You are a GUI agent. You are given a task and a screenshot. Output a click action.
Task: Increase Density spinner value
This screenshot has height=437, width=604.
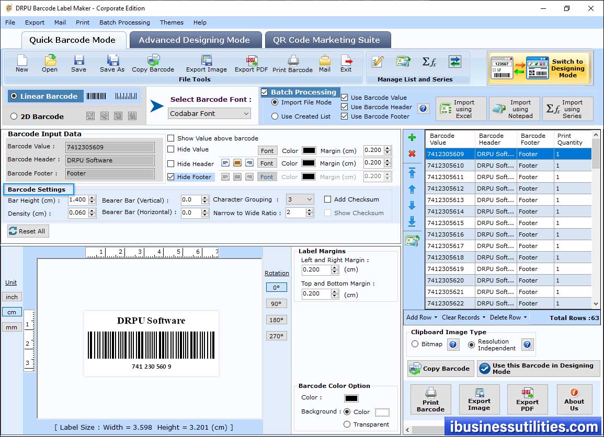(x=92, y=210)
